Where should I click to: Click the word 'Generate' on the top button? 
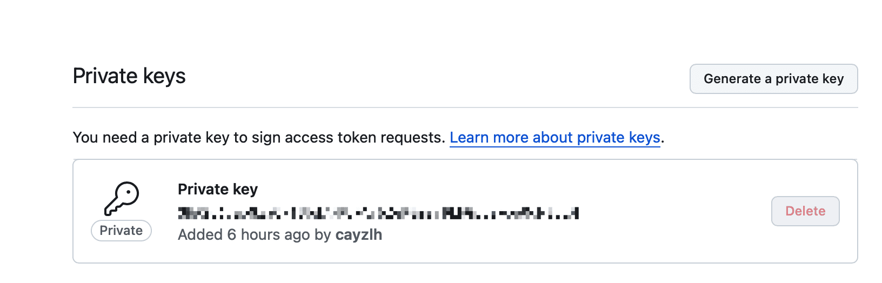pos(732,79)
